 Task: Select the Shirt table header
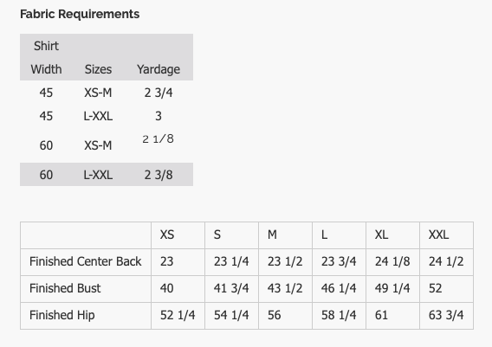(46, 46)
